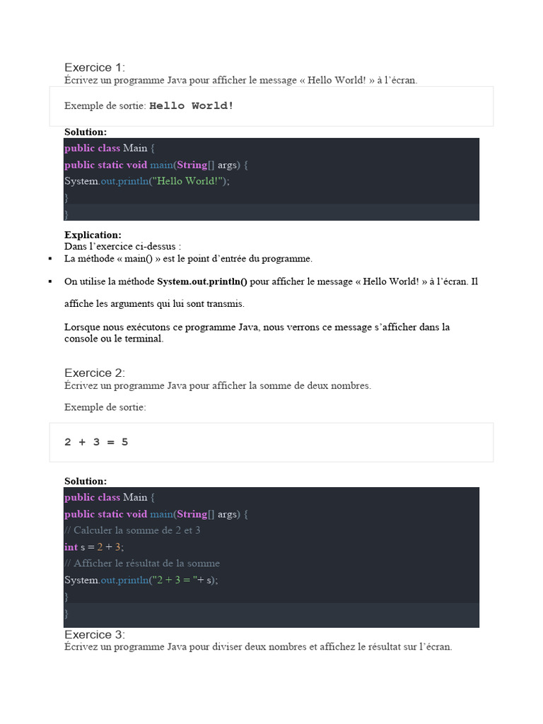Screen dimensions: 543x724
Task: Click the "Exercice 3:" heading
Action: coord(94,634)
